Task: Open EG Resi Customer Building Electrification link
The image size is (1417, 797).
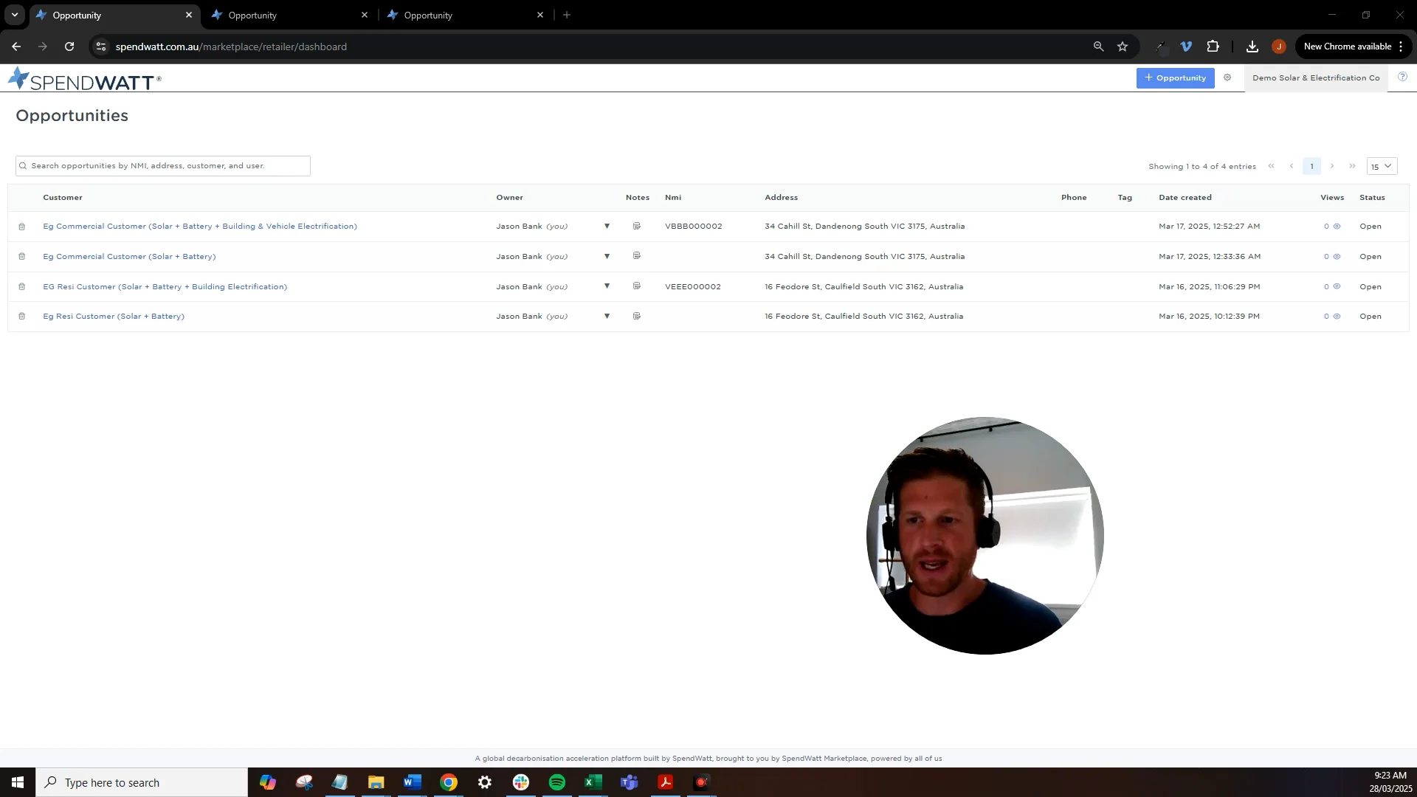Action: coord(165,287)
